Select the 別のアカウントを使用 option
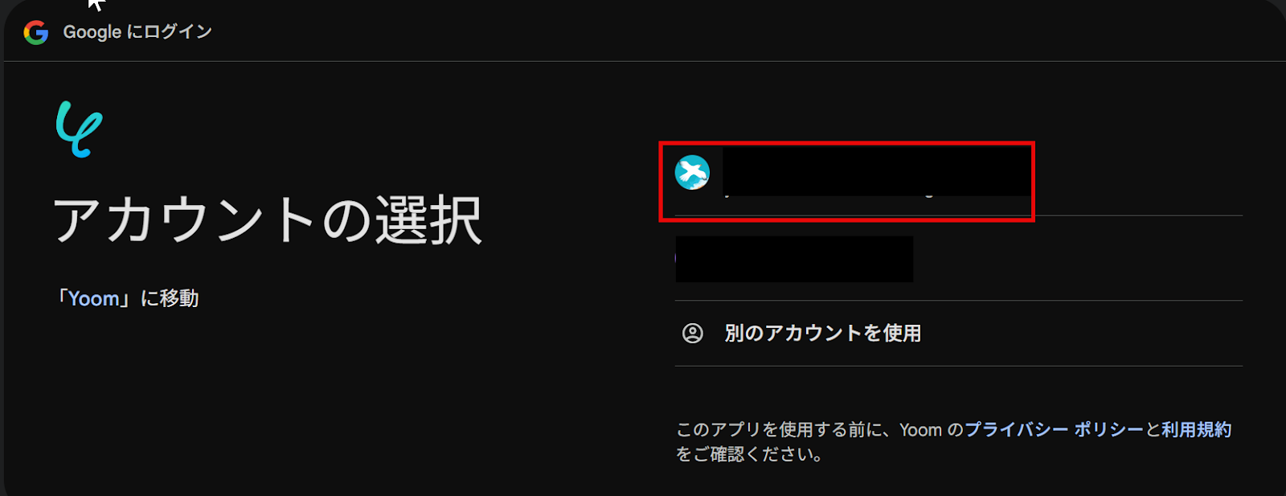The width and height of the screenshot is (1286, 496). pos(959,333)
